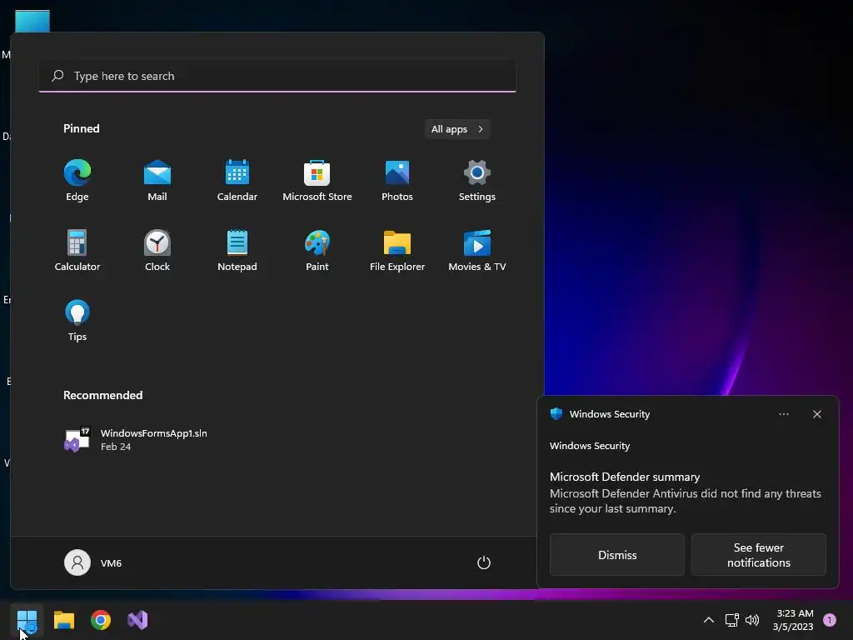Launch the Calculator app
Screen dimensions: 853x640
(x=77, y=250)
